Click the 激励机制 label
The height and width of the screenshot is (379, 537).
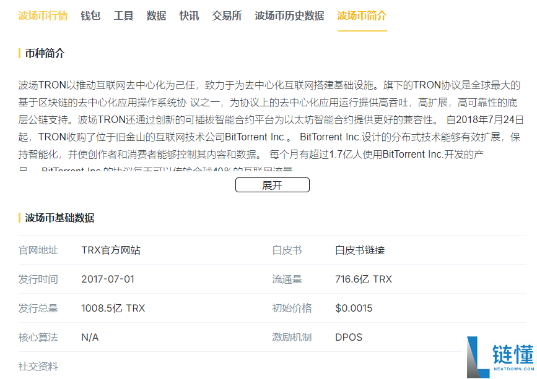(292, 338)
